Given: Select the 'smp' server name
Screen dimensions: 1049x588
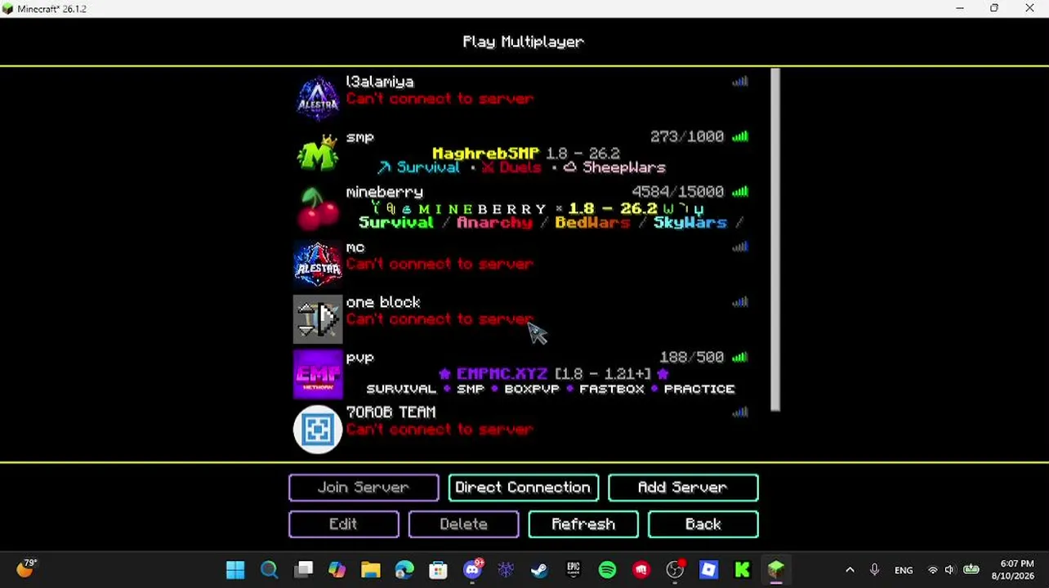Looking at the screenshot, I should [359, 137].
